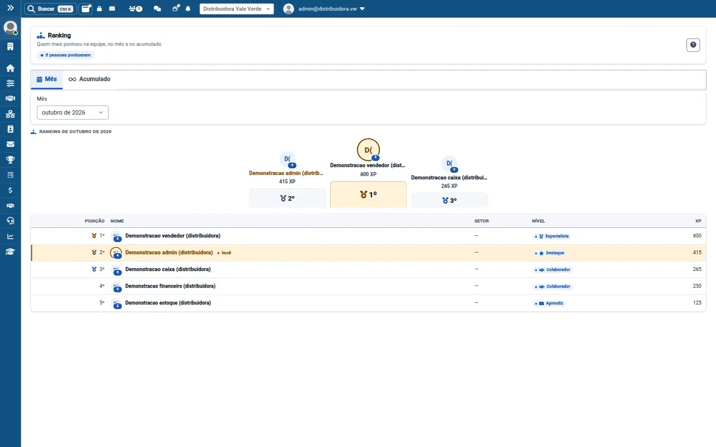The image size is (716, 447).
Task: Select the Mês tab
Action: pos(47,79)
